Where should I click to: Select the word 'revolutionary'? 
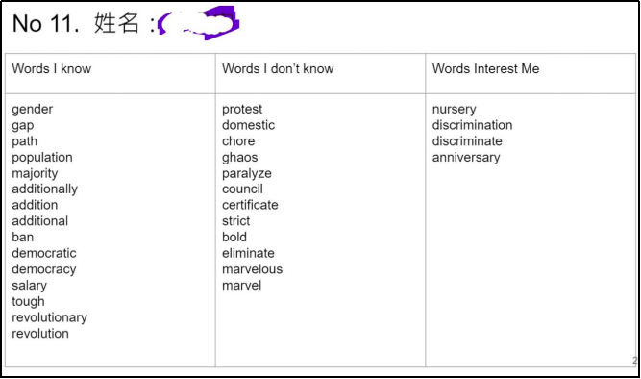coord(49,317)
